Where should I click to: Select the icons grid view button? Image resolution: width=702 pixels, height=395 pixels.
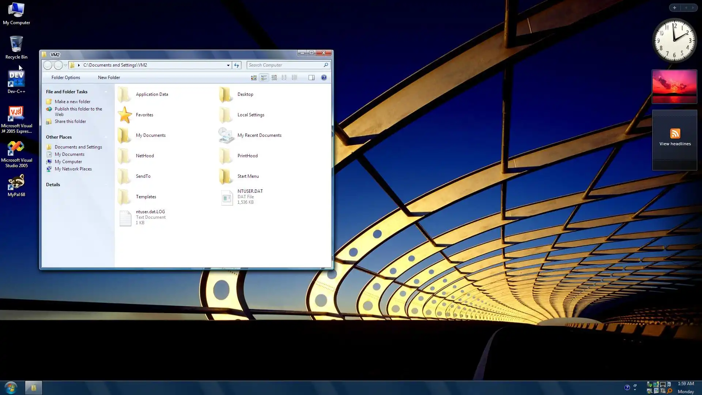tap(274, 78)
